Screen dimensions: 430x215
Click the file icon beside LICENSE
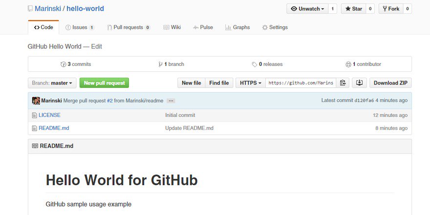34,115
